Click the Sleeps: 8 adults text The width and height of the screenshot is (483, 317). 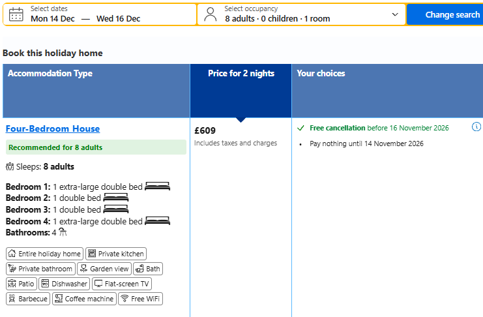45,167
